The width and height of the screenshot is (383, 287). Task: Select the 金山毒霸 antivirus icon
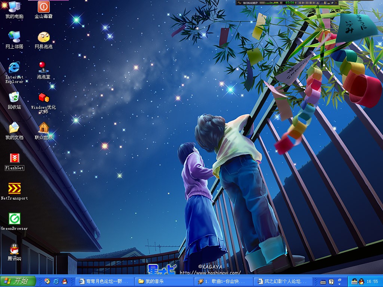tap(43, 10)
